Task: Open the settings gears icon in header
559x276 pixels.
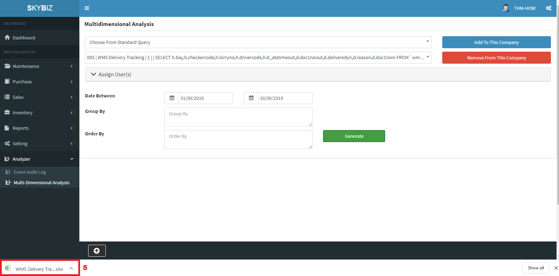Action: pyautogui.click(x=548, y=8)
